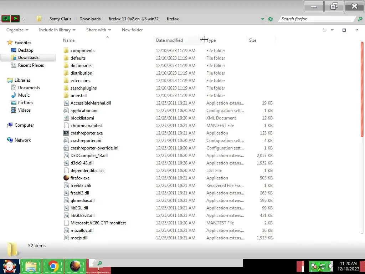Expand the address bar history dropdown
This screenshot has width=365, height=274.
[262, 19]
